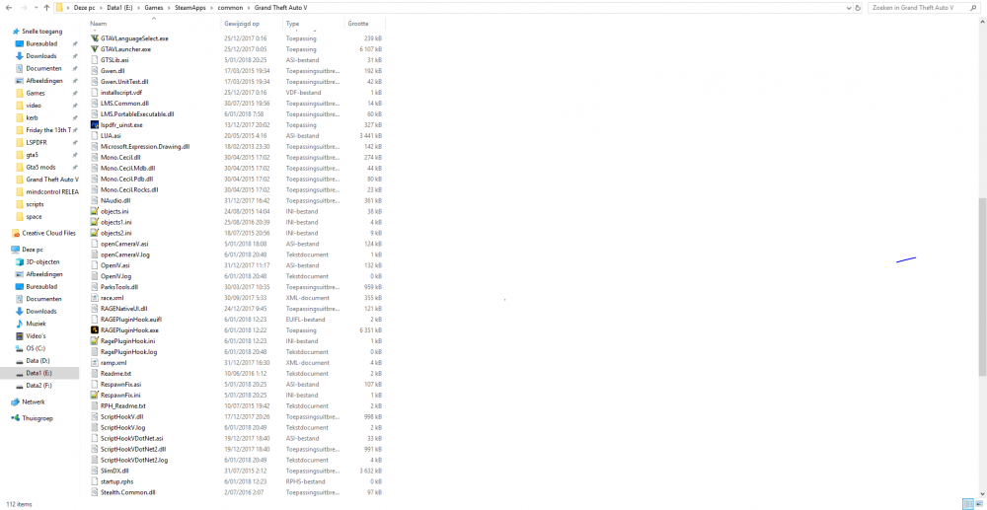The image size is (987, 510).
Task: Select Data2 (F:) drive in sidebar
Action: point(40,386)
